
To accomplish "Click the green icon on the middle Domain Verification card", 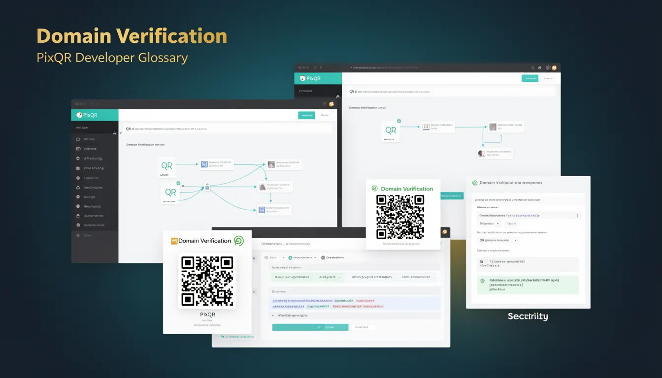I will [374, 189].
